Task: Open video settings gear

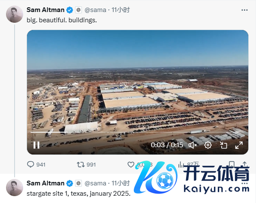Action: (208, 145)
